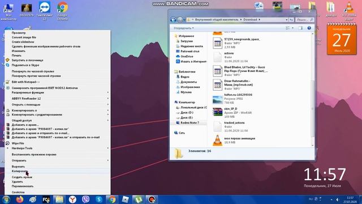The width and height of the screenshot is (362, 204).
Task: Choose Просмотр in the context menu
Action: (x=57, y=33)
